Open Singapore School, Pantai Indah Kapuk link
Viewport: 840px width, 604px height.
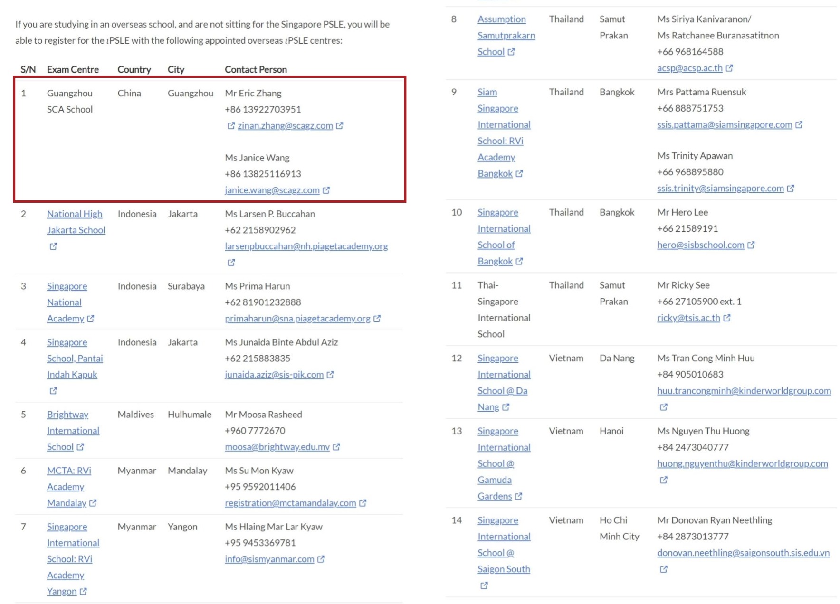pyautogui.click(x=74, y=359)
